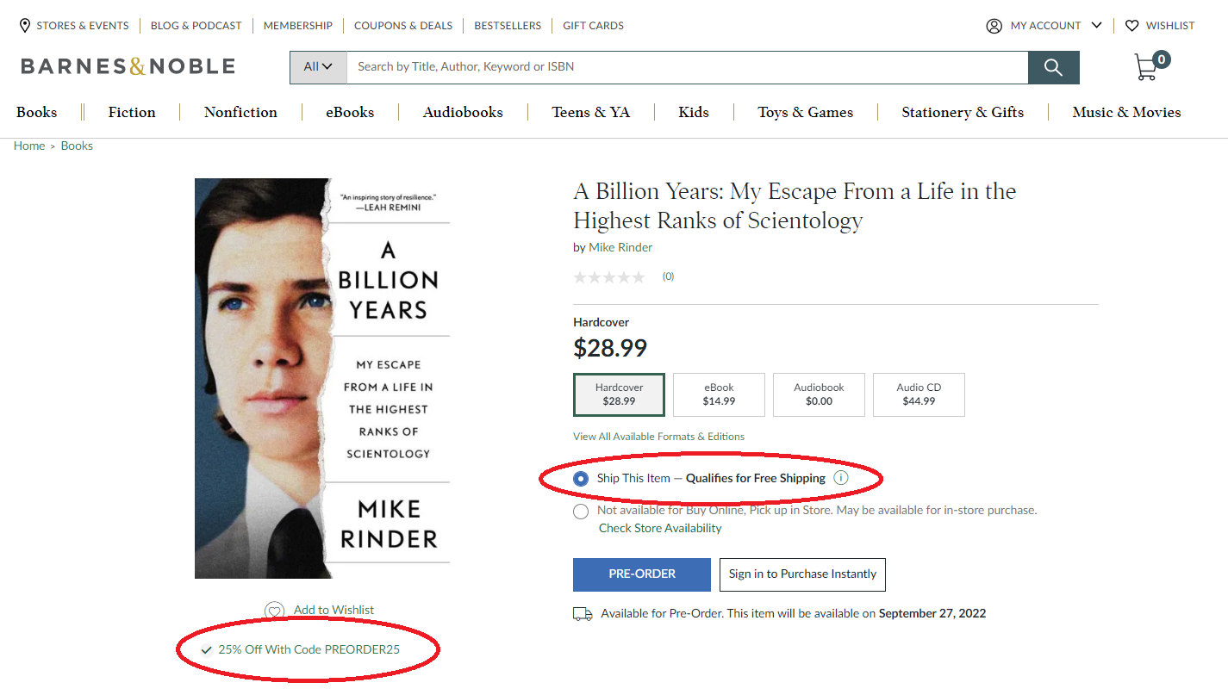Open the Audiobooks navigation menu
This screenshot has width=1228, height=695.
(463, 112)
